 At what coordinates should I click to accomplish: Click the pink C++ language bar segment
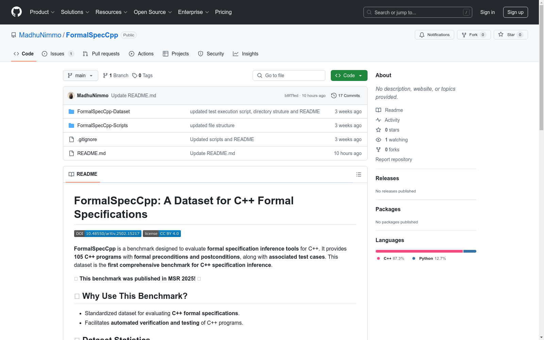pos(419,251)
